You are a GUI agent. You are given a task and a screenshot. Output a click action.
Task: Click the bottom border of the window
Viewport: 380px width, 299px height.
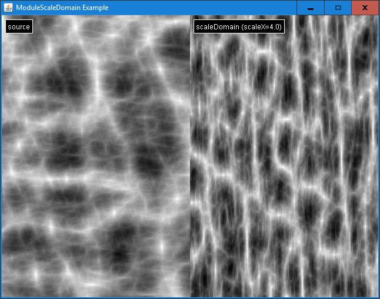pos(190,298)
